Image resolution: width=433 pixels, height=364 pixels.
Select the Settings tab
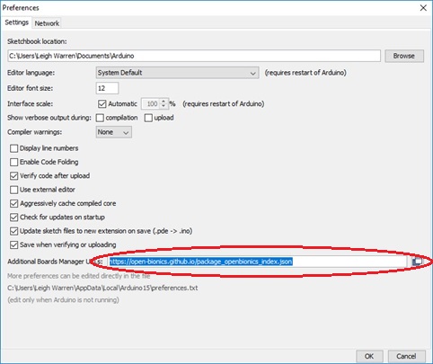(16, 22)
